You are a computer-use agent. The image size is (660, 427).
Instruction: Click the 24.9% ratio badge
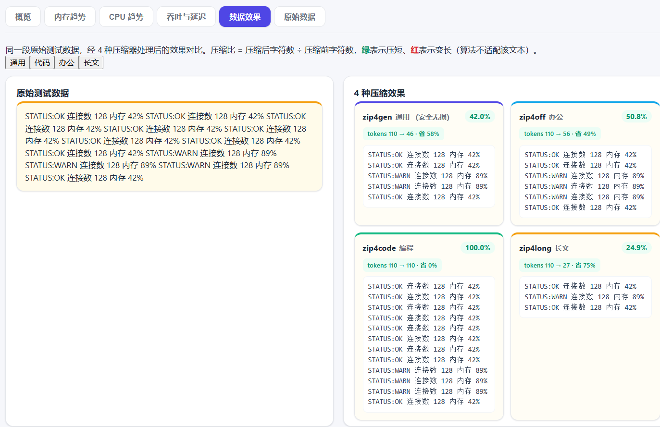point(636,248)
